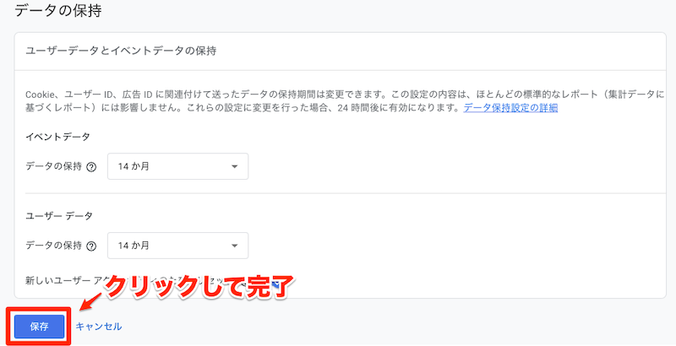This screenshot has height=346, width=676.
Task: Select the 14 か月 value under イベントデータ
Action: coord(135,167)
